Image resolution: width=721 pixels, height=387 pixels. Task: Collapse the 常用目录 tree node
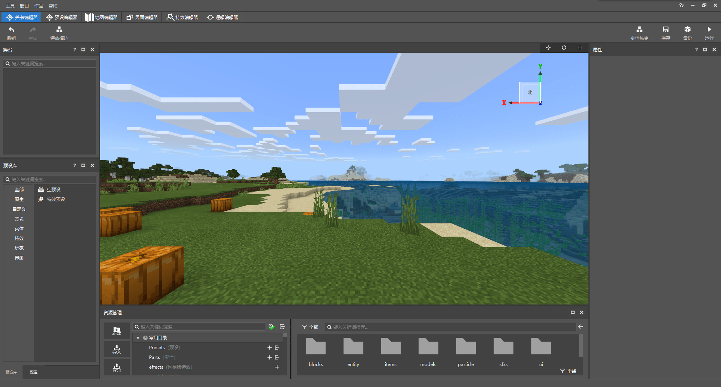coord(138,338)
